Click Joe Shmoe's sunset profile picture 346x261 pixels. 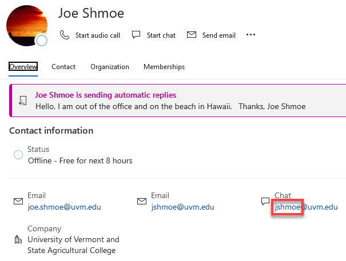pos(25,25)
